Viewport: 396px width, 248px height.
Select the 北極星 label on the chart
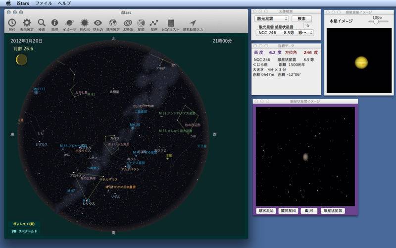pyautogui.click(x=114, y=92)
